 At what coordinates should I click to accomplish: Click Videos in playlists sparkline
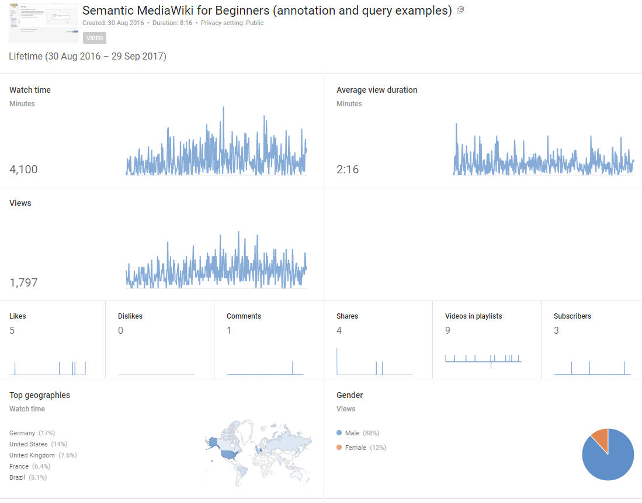pos(483,361)
